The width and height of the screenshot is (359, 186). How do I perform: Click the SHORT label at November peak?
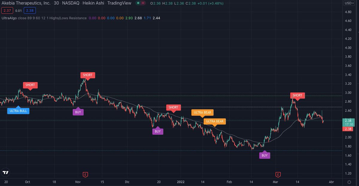[88, 75]
